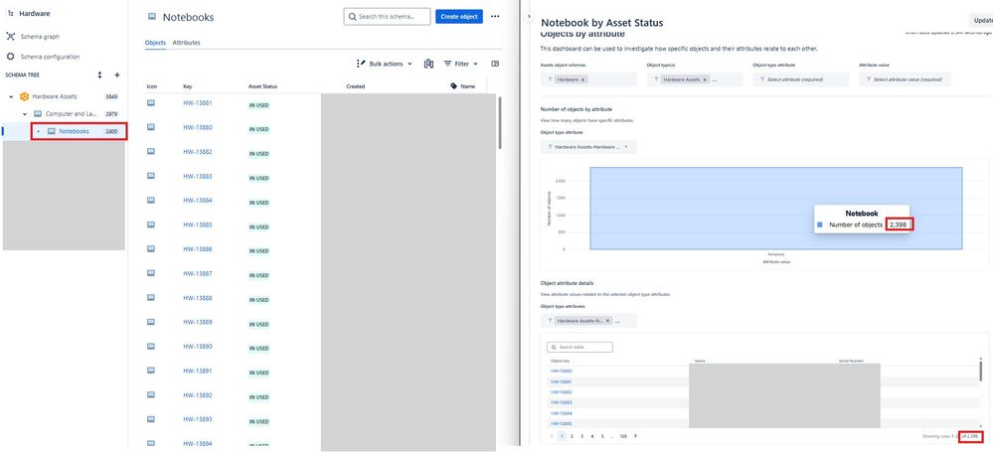Screen dimensions: 993x452
Task: Click the tag icon in Name column header
Action: [453, 86]
